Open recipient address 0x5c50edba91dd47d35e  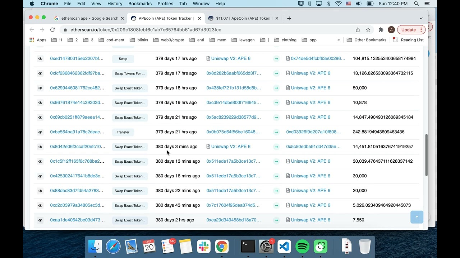coord(313,147)
